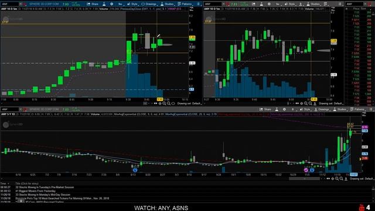Click symbol field ANY in top-left chart

9,4
